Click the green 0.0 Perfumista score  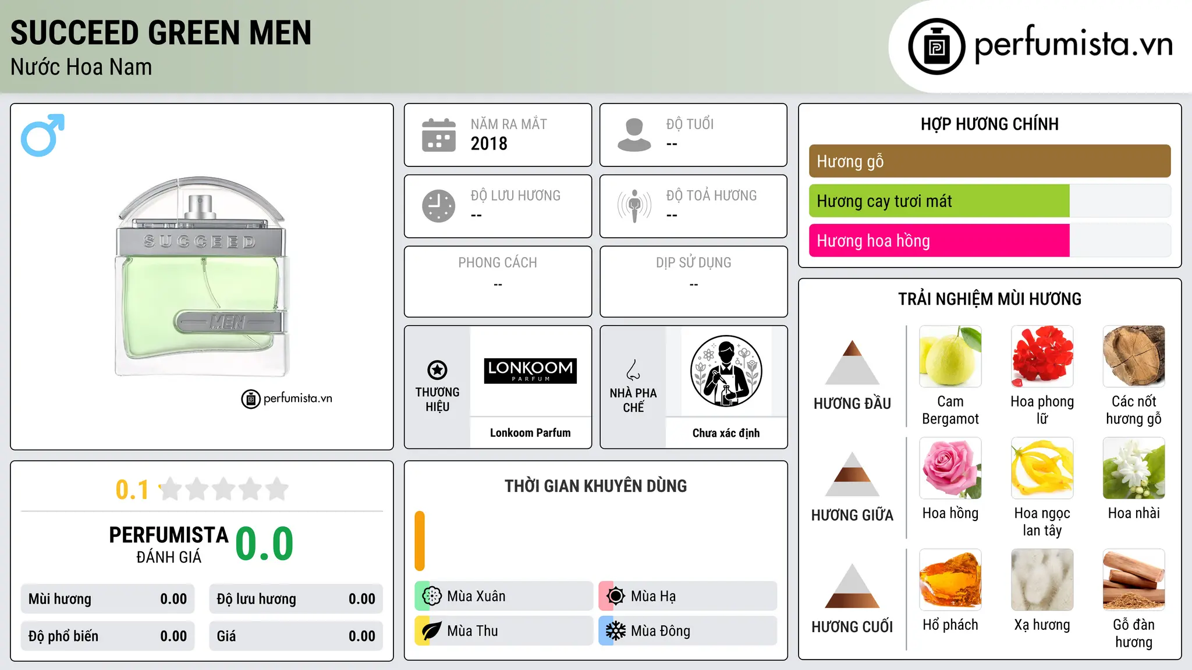pos(264,543)
